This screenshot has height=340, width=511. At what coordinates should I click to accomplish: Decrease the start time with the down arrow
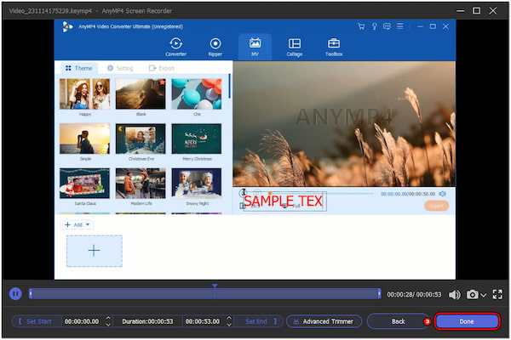tap(108, 325)
